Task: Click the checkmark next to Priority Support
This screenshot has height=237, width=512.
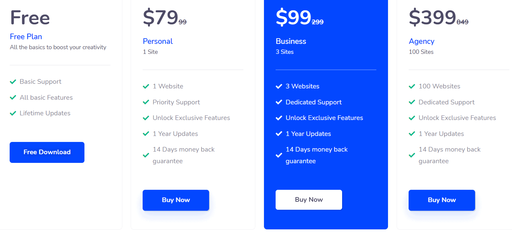Action: tap(146, 102)
